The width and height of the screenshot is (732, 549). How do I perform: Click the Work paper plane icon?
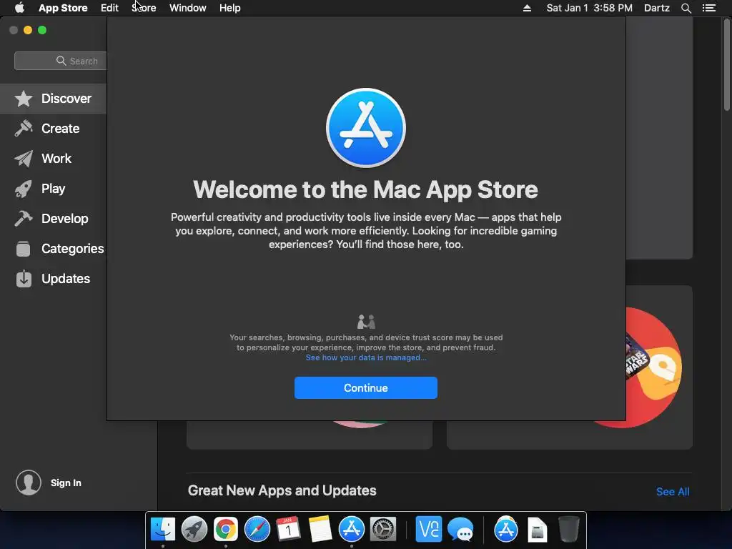click(x=24, y=159)
